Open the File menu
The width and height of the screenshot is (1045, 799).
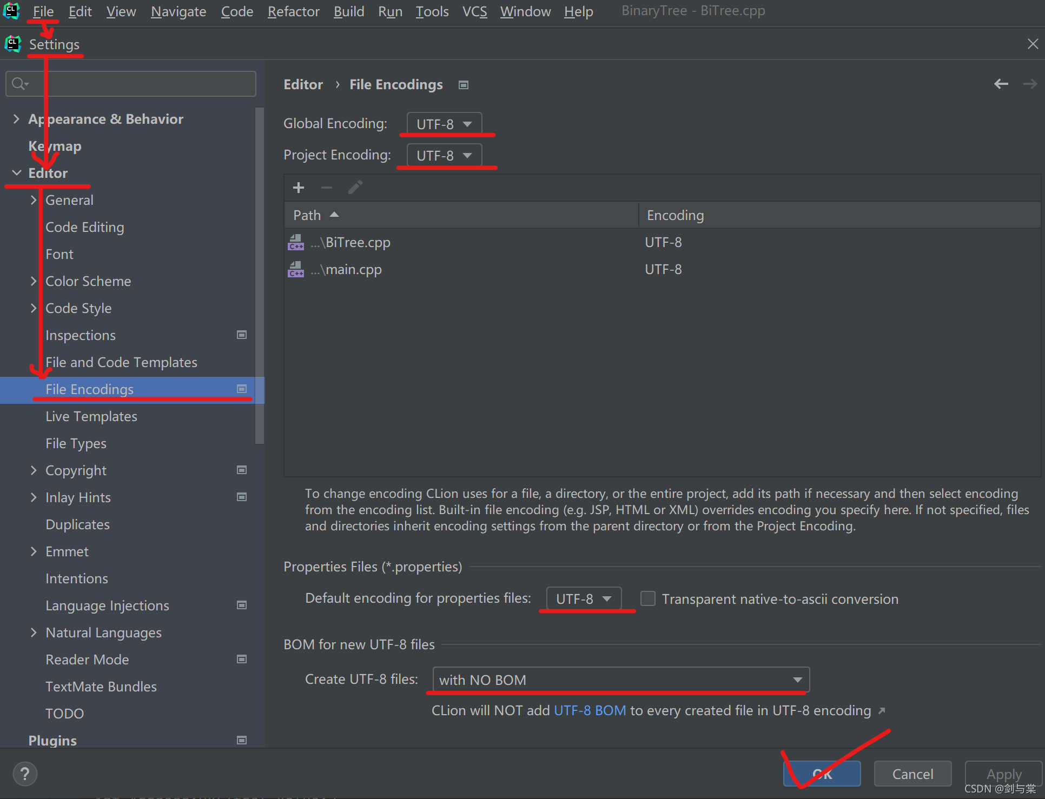pyautogui.click(x=43, y=11)
